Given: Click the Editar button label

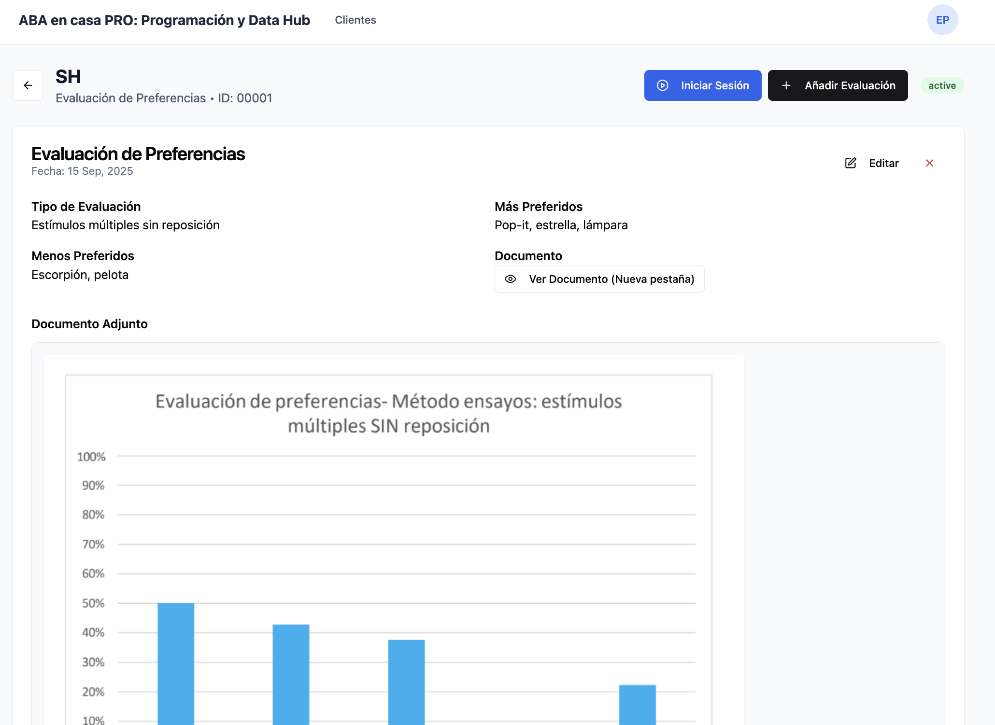Looking at the screenshot, I should point(883,163).
